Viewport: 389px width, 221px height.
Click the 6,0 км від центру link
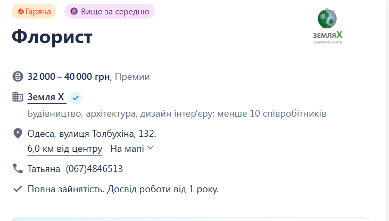tap(65, 149)
